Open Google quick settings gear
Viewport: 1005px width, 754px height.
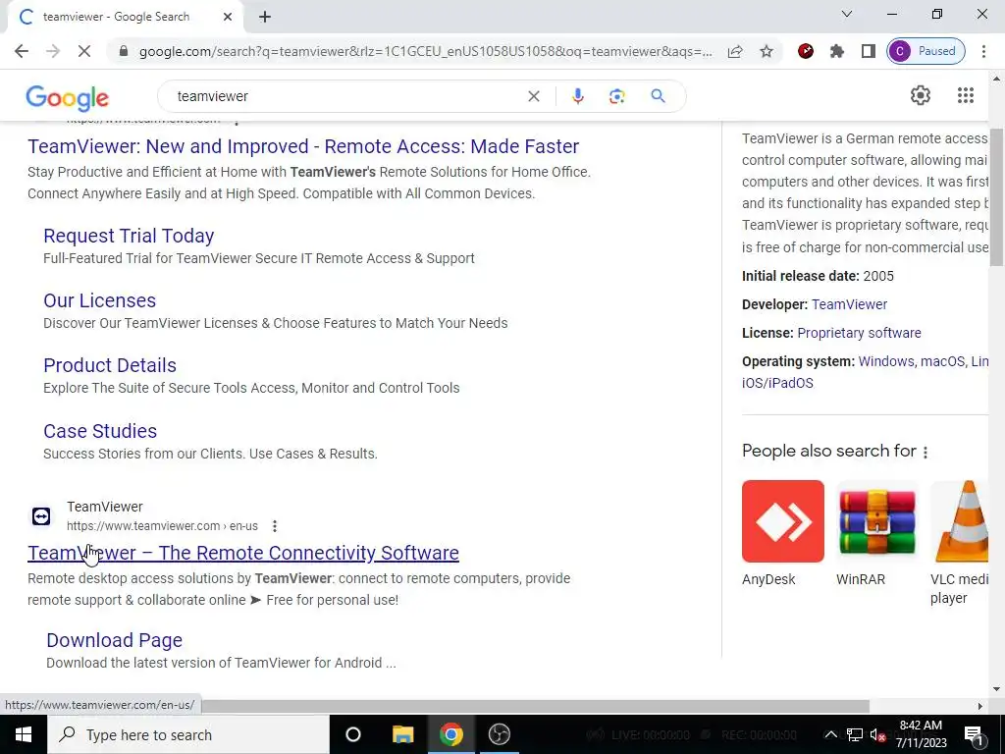(921, 95)
